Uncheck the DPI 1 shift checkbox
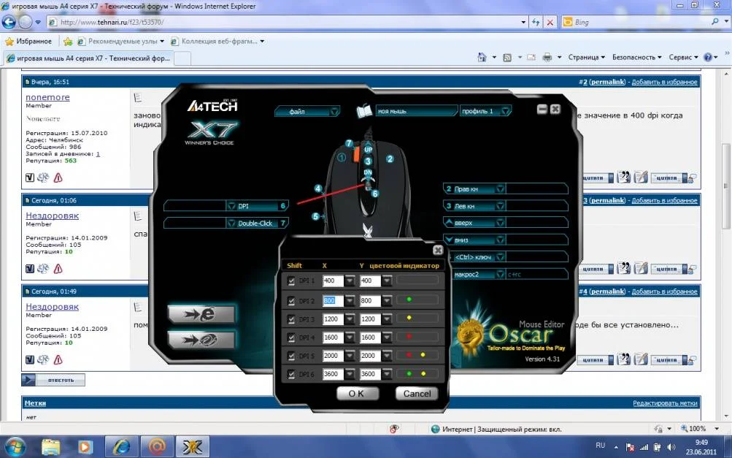This screenshot has width=732, height=458. [291, 281]
